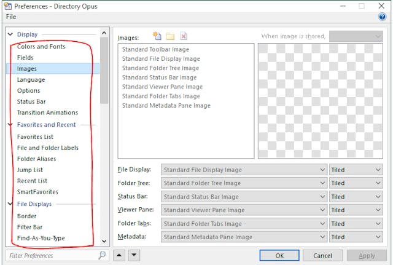Click the add new image icon
The image size is (393, 265).
pyautogui.click(x=157, y=36)
